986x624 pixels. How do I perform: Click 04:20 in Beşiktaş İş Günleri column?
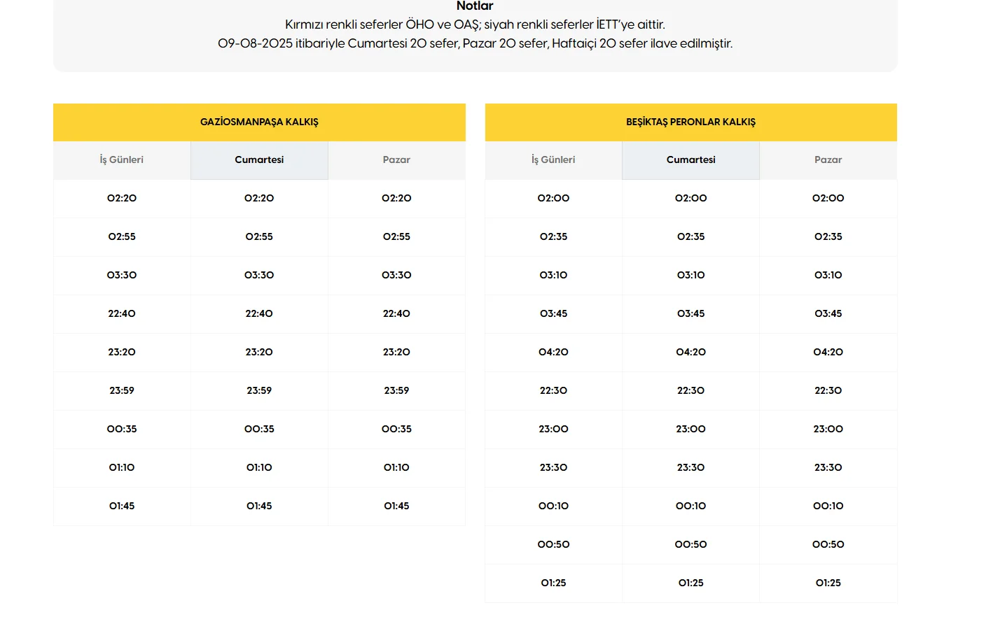[x=553, y=353]
